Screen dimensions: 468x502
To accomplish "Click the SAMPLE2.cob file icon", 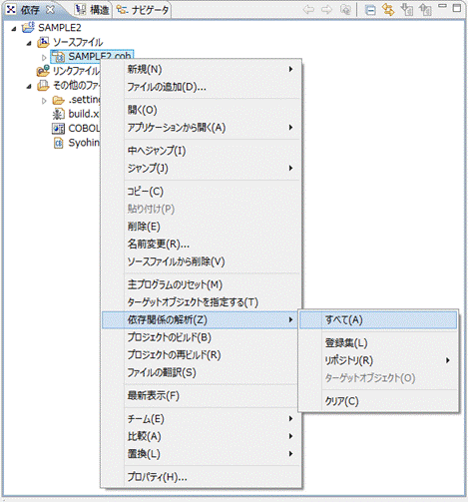I will pyautogui.click(x=59, y=57).
